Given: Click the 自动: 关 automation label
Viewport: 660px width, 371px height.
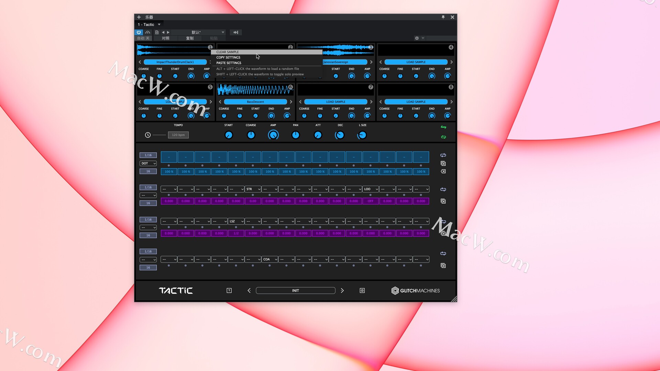Looking at the screenshot, I should coord(143,38).
